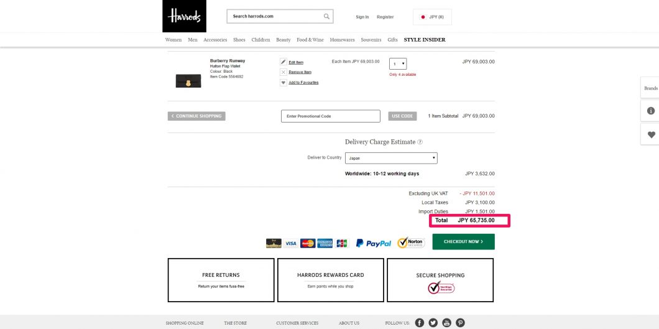Open the Shoes menu

[239, 40]
